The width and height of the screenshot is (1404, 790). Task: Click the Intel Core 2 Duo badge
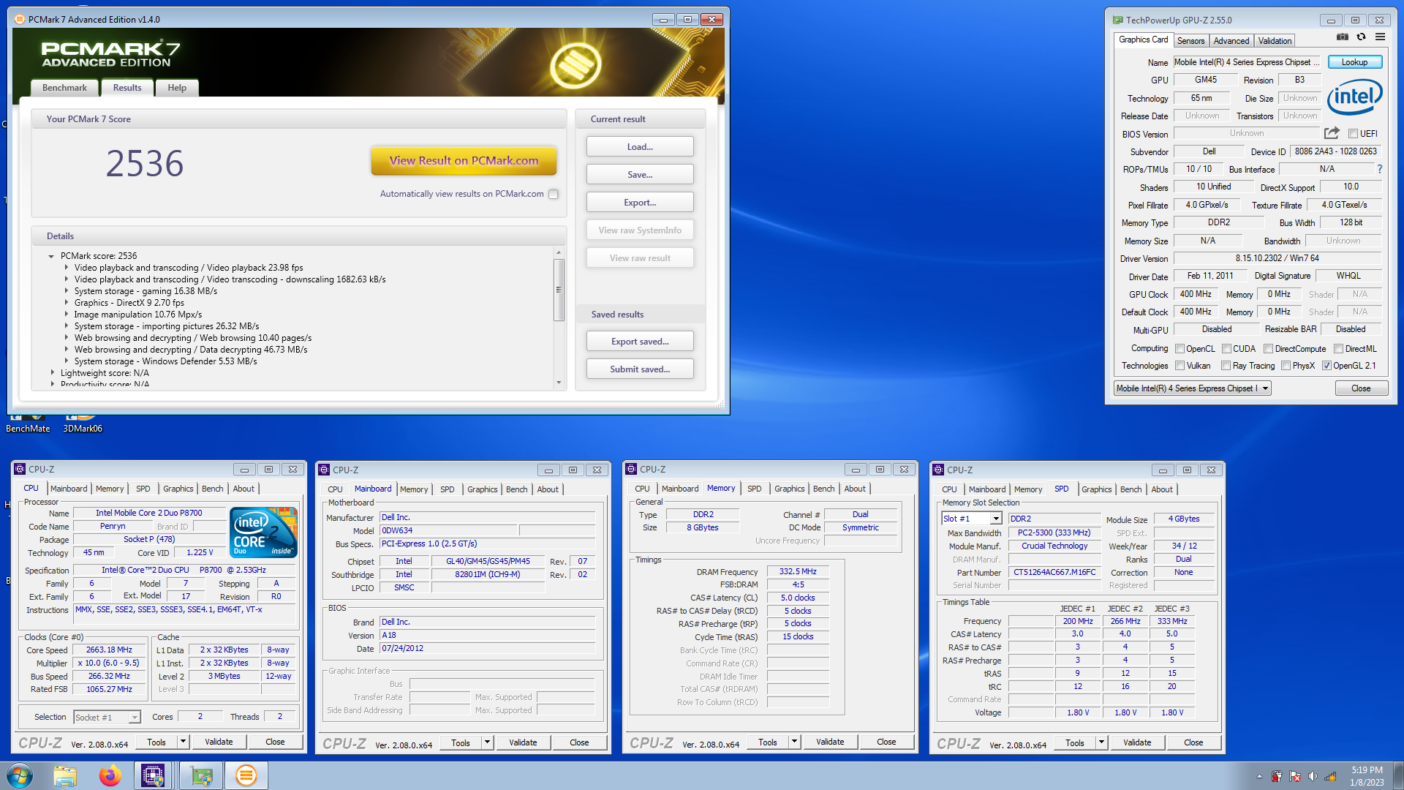(263, 533)
